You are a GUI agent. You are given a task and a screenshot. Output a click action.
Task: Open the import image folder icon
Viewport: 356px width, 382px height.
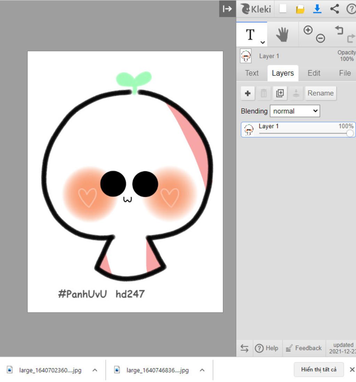point(300,9)
